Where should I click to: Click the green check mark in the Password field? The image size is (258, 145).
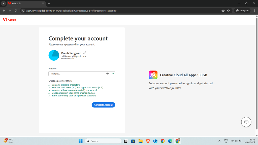click(113, 74)
